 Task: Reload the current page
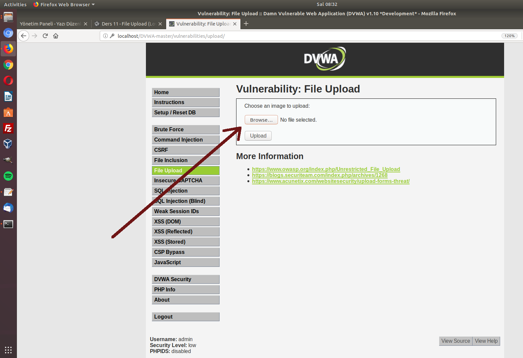[x=45, y=36]
